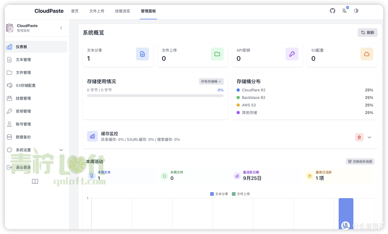Collapse the sidebar with the left arrow
Screen dimensions: 388x234
pos(61,28)
